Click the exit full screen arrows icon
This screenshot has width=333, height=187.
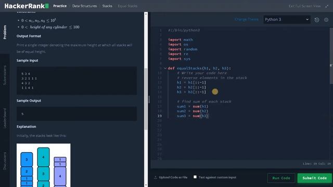click(x=327, y=6)
